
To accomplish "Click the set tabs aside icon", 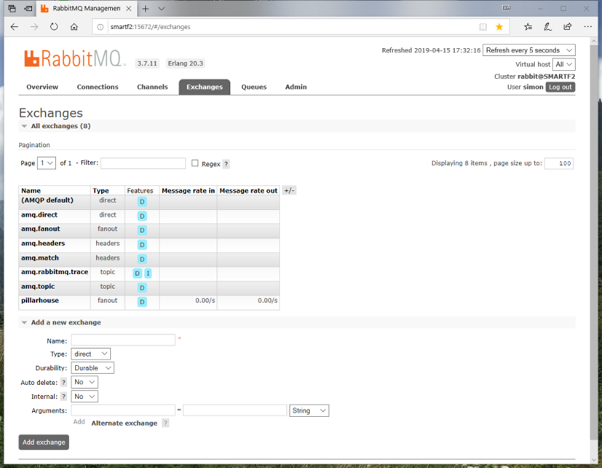I will (x=28, y=9).
